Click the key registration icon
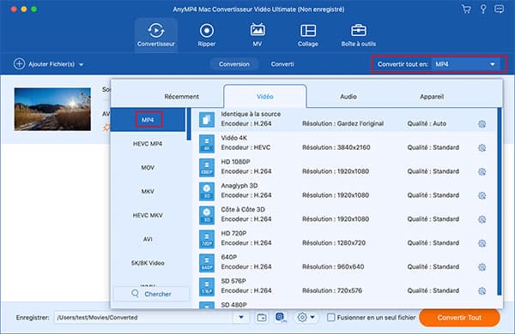 pos(483,9)
